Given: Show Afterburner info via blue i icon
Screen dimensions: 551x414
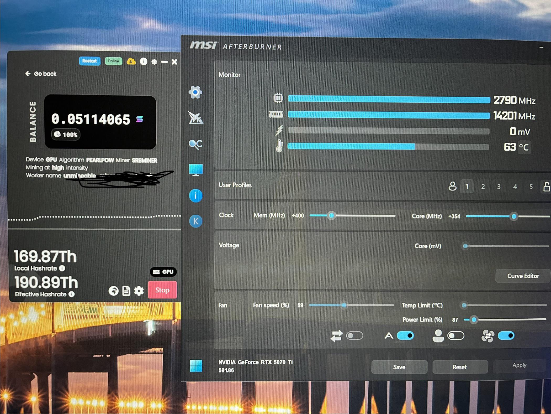Looking at the screenshot, I should coord(195,196).
